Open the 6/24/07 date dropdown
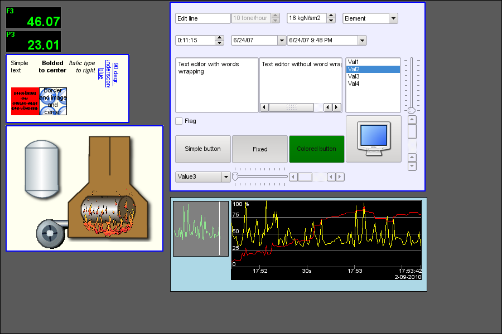 (x=281, y=41)
